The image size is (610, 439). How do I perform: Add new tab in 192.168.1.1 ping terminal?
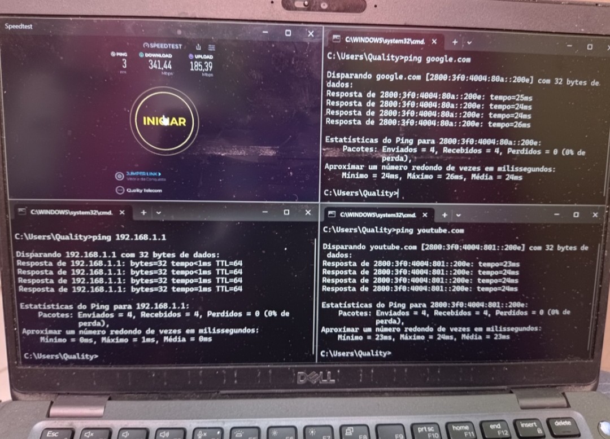(143, 212)
